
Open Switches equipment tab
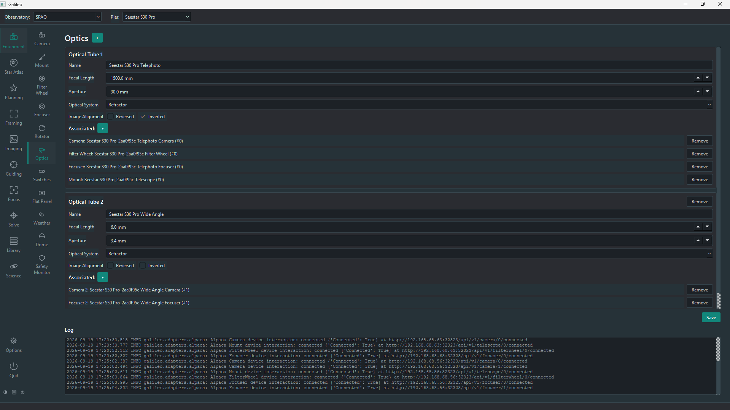coord(42,175)
